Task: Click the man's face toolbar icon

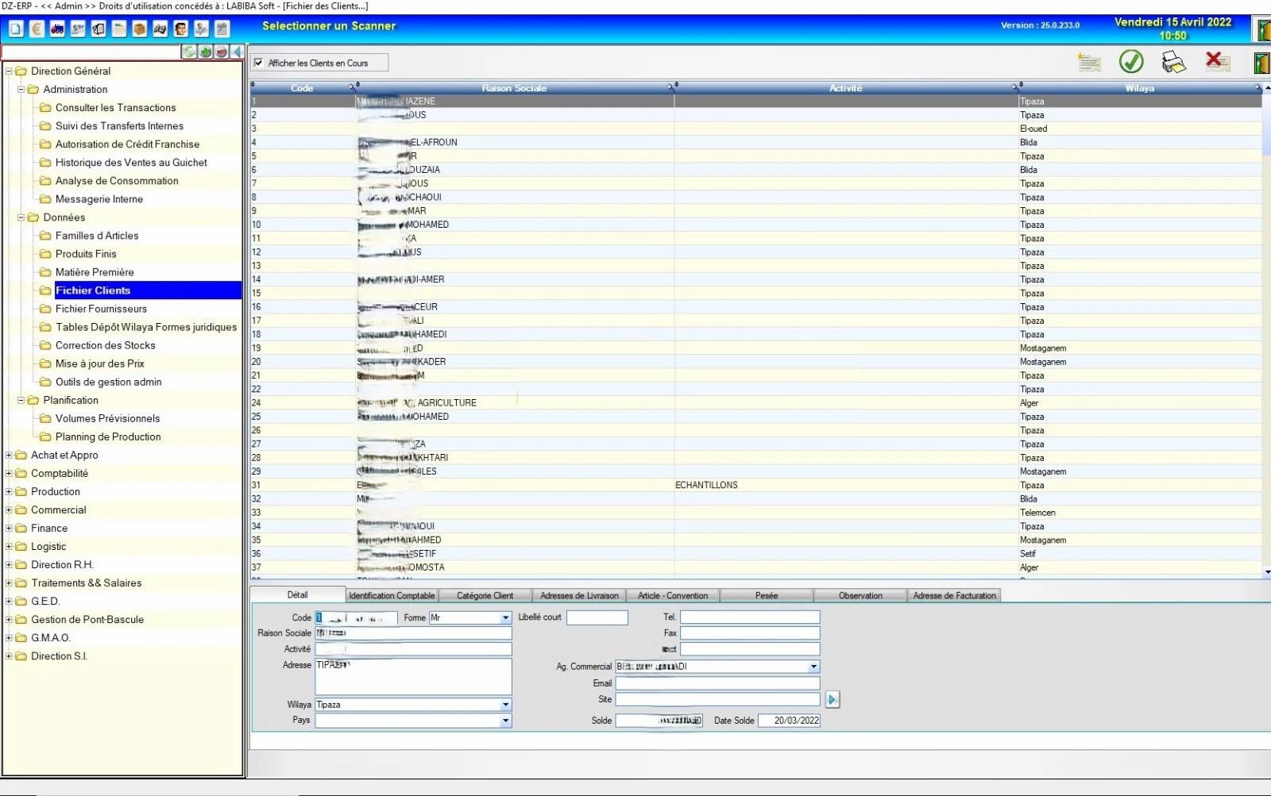Action: [181, 29]
